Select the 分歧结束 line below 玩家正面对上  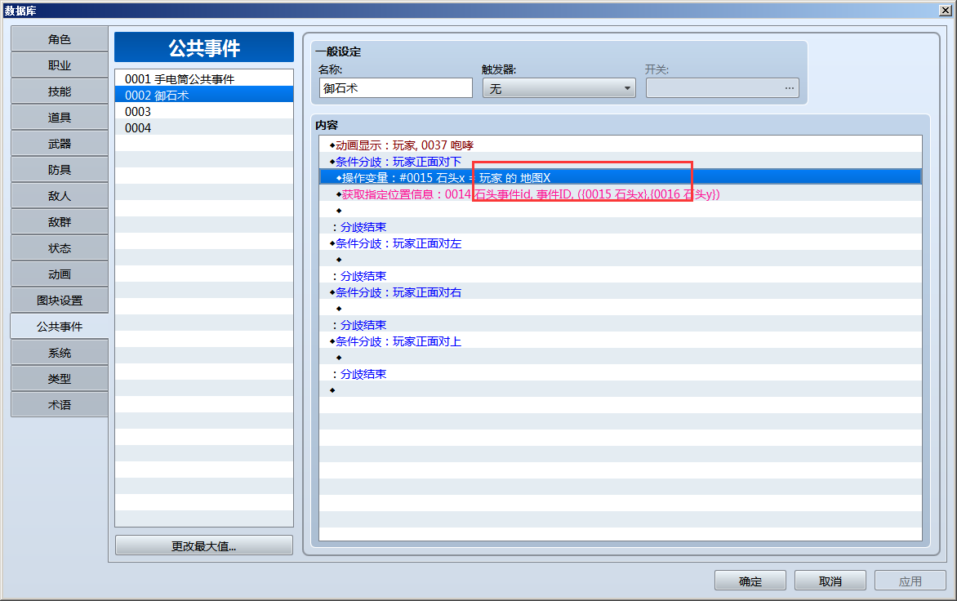tap(620, 374)
